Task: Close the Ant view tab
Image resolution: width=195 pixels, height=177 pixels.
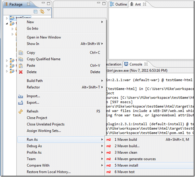Action: pyautogui.click(x=145, y=4)
